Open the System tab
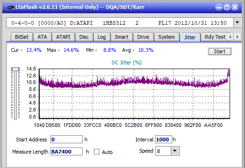 (167, 37)
